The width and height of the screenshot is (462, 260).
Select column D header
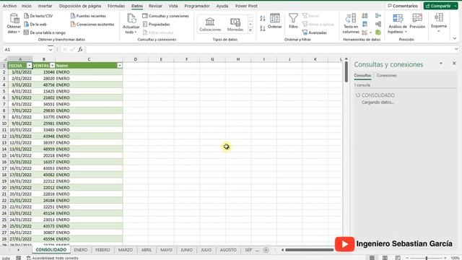pyautogui.click(x=136, y=59)
